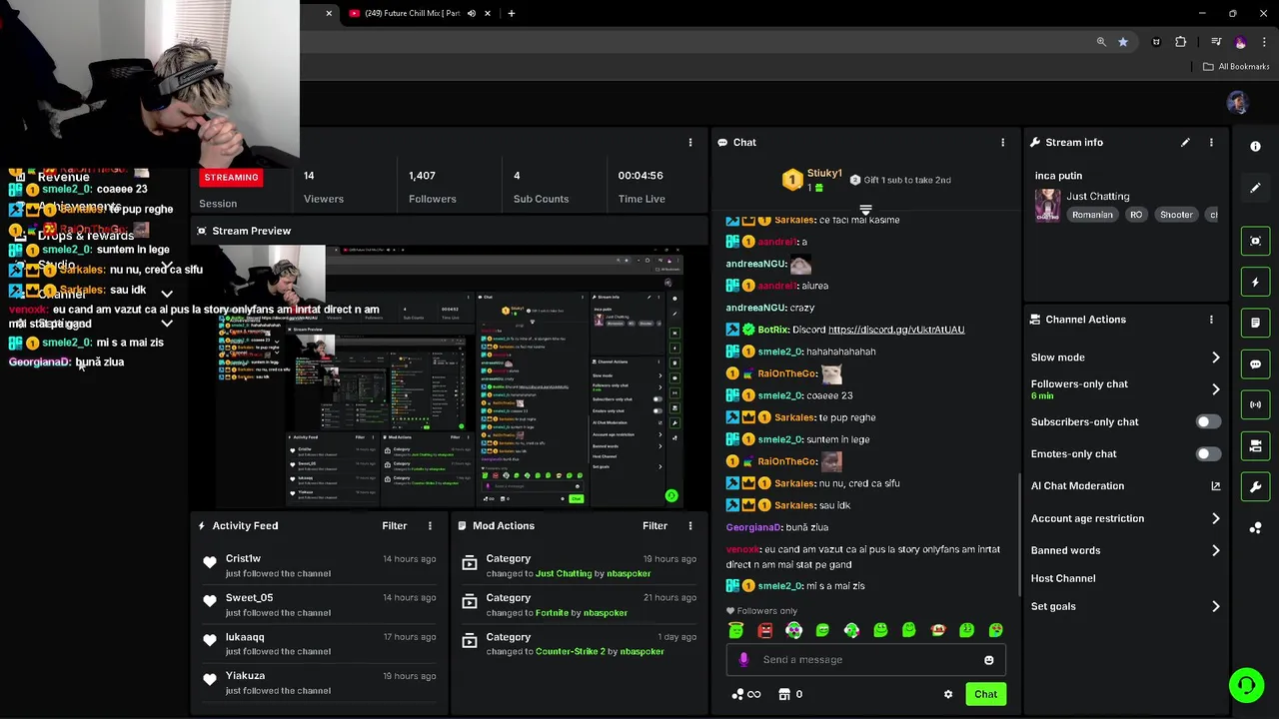
Task: Click the Shooter tag chip
Action: [x=1176, y=215]
